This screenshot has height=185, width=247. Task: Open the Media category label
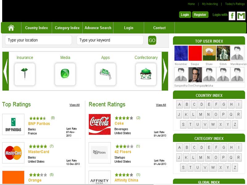65,58
